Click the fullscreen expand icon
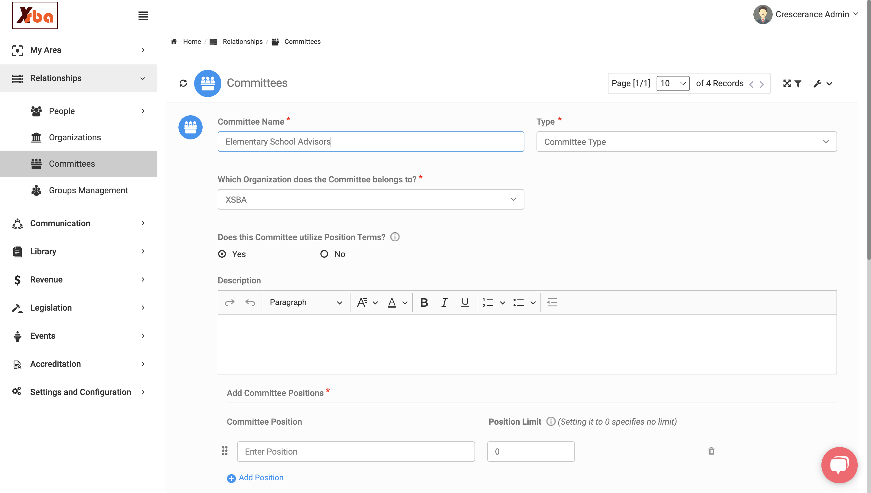 787,83
